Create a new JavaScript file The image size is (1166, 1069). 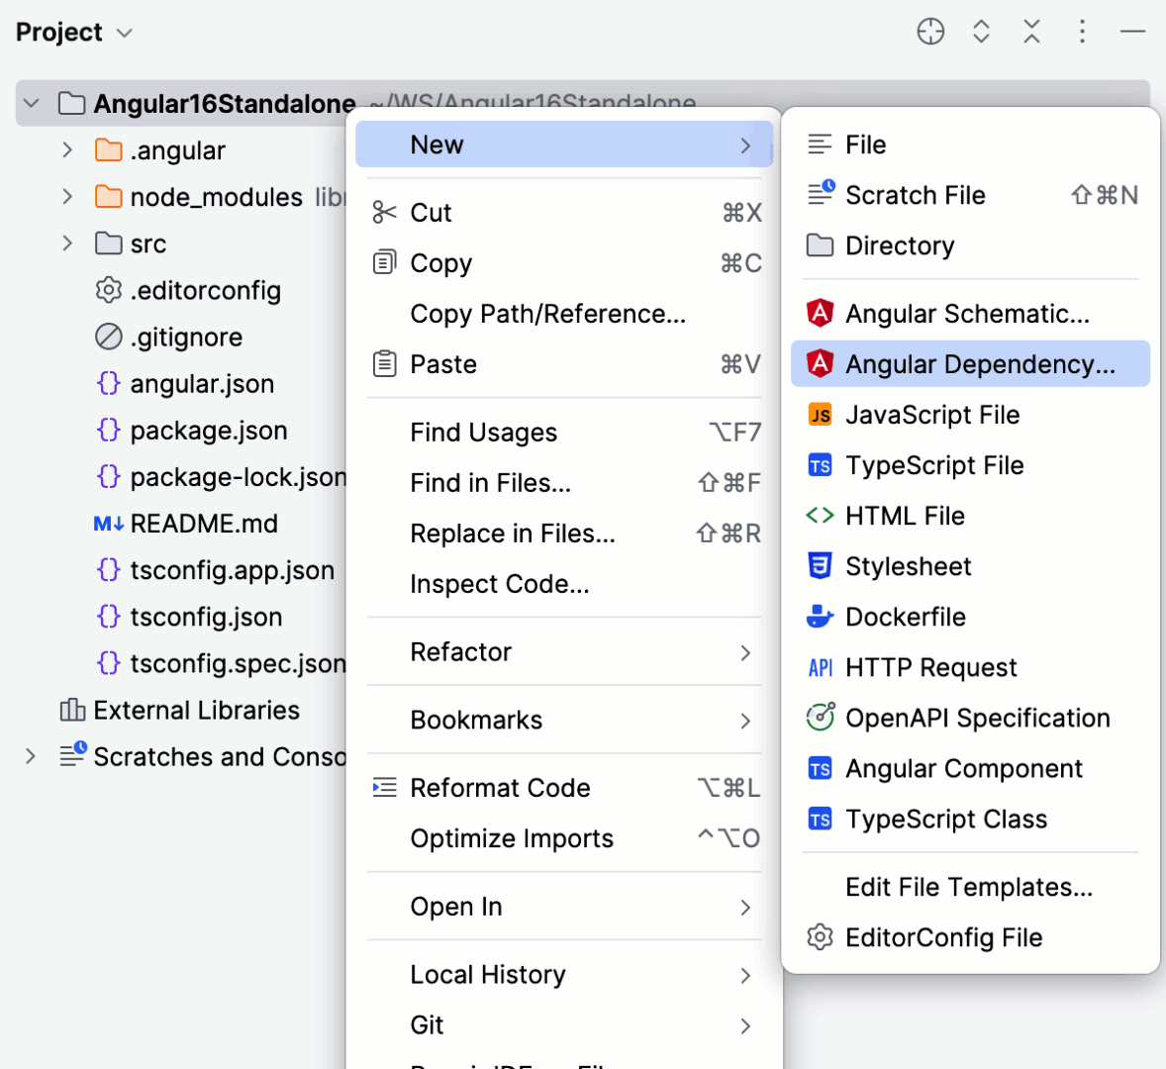tap(930, 415)
